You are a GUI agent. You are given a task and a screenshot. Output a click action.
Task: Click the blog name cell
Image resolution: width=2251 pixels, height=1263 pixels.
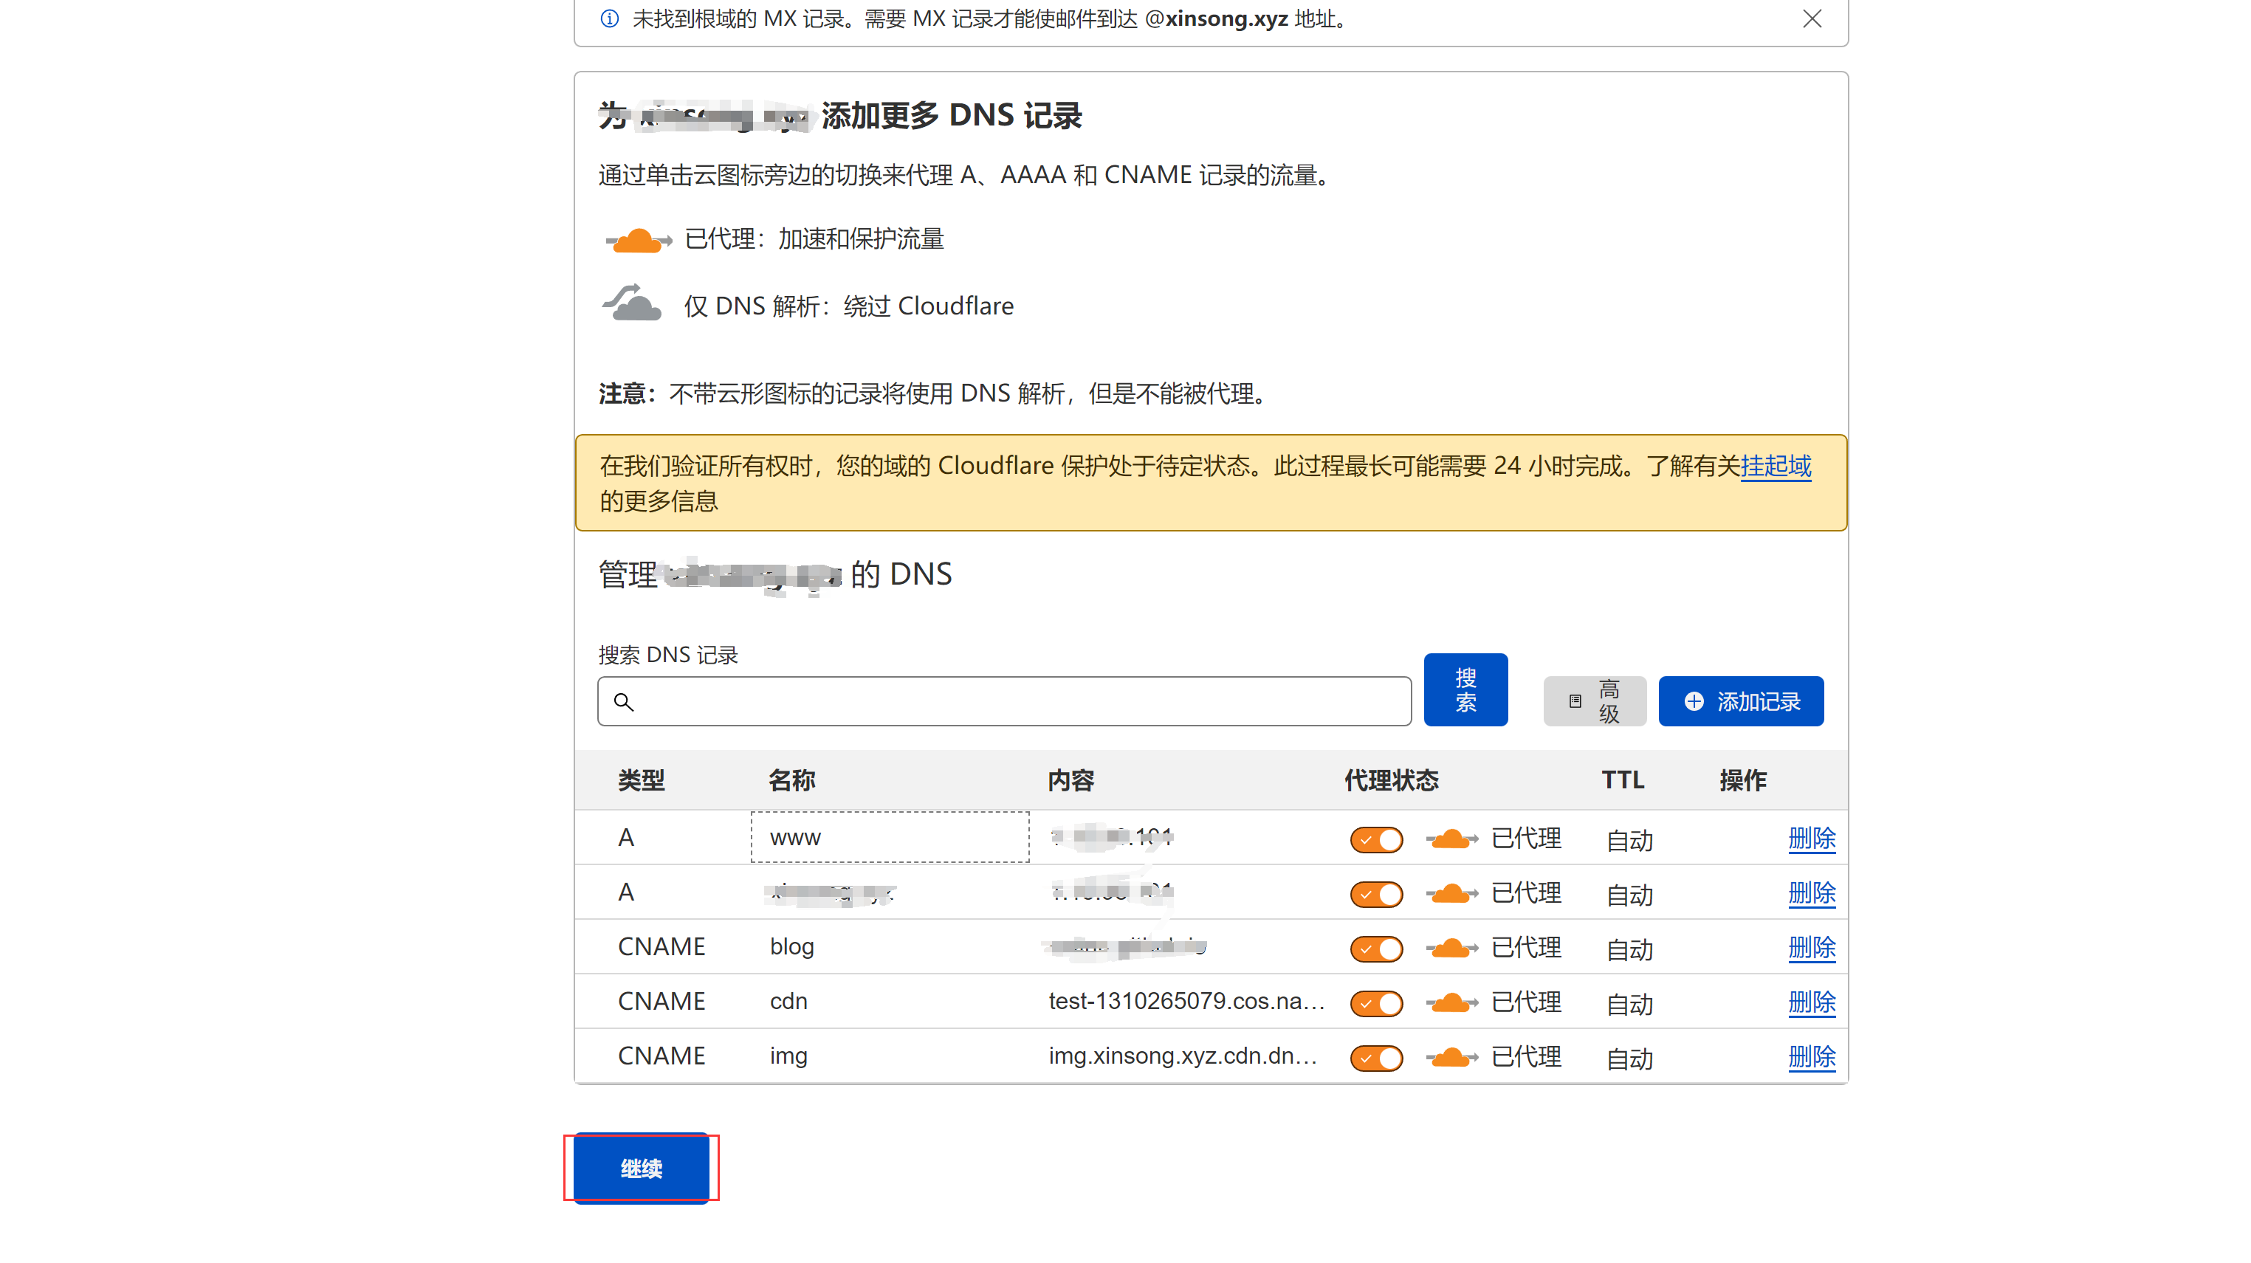pos(791,946)
